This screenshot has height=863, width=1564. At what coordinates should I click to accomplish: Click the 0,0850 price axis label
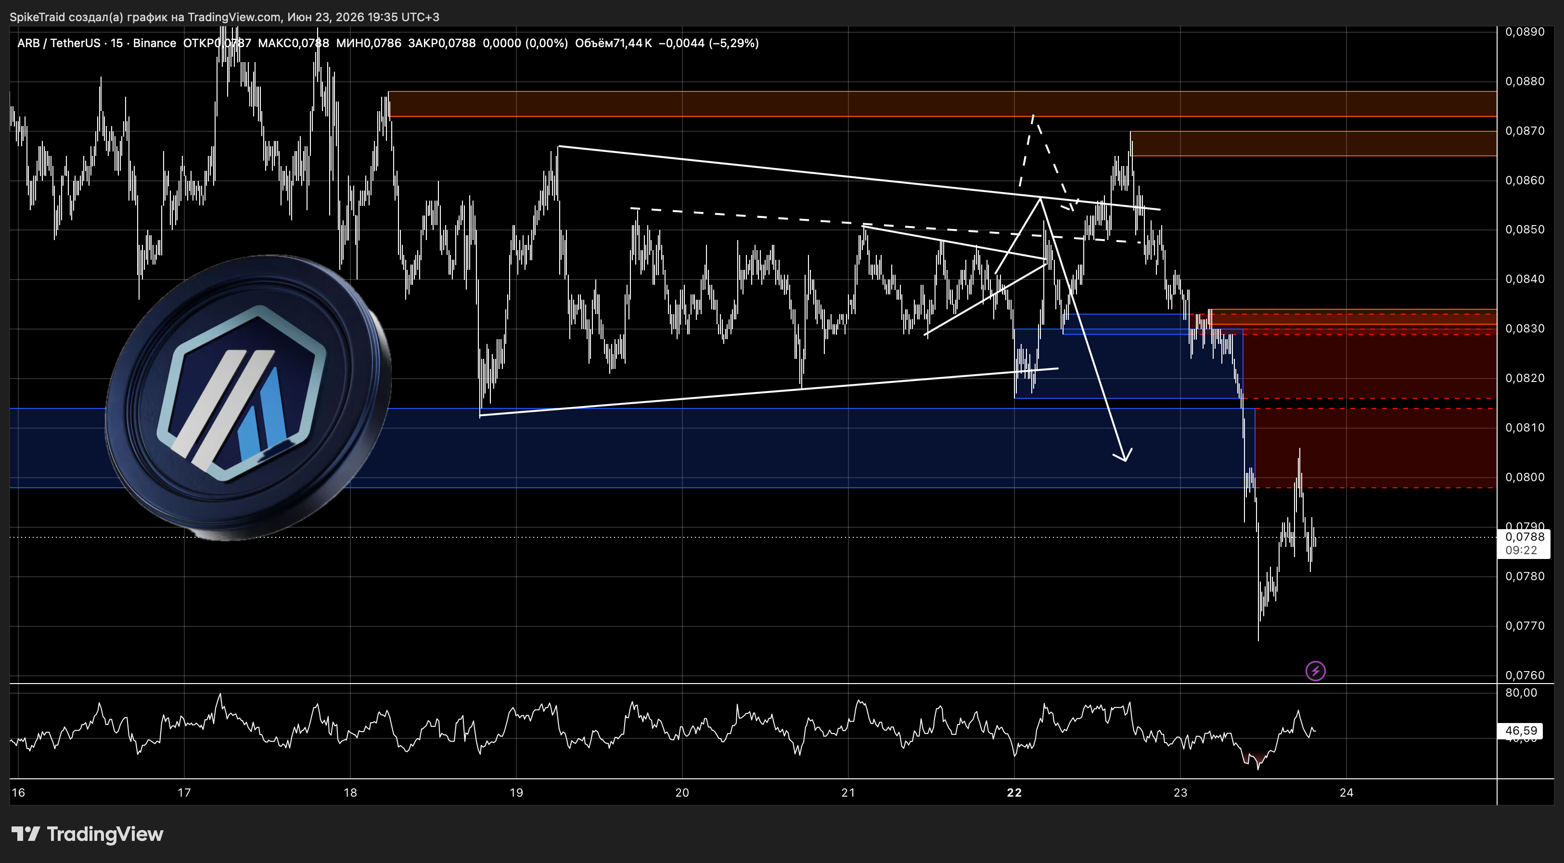1525,230
